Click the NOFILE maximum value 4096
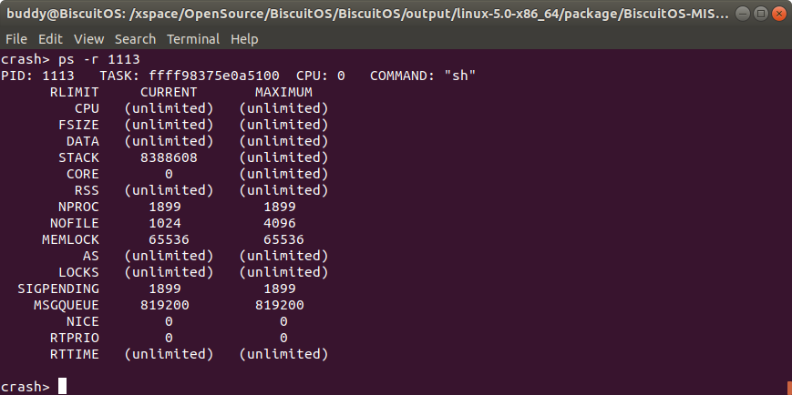The height and width of the screenshot is (395, 792). (284, 223)
